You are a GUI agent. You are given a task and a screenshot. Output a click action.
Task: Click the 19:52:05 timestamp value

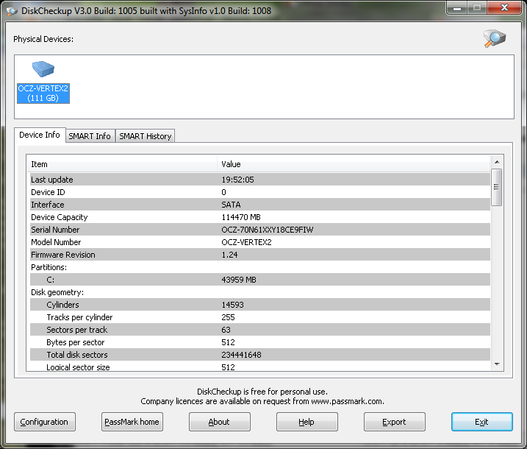237,180
